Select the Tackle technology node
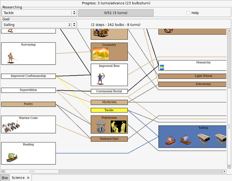The width and height of the screenshot is (232, 181). pyautogui.click(x=109, y=110)
